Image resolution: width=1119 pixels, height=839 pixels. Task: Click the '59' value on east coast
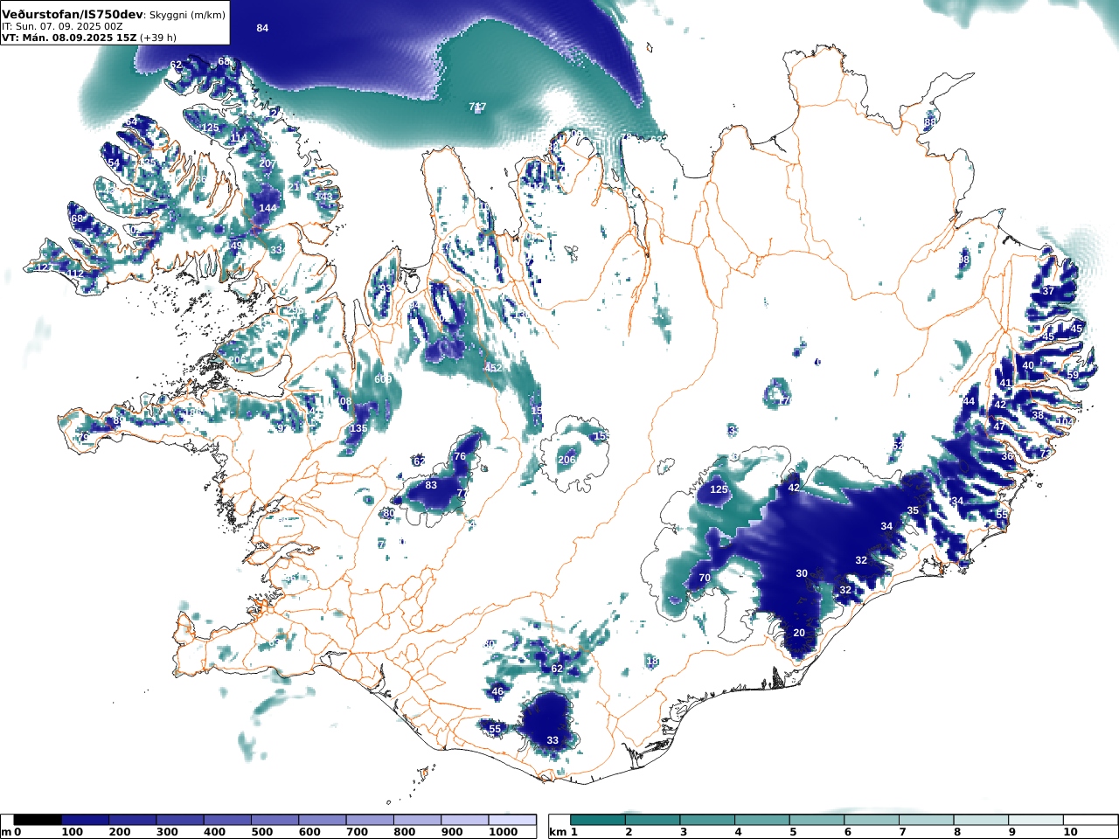[1073, 375]
